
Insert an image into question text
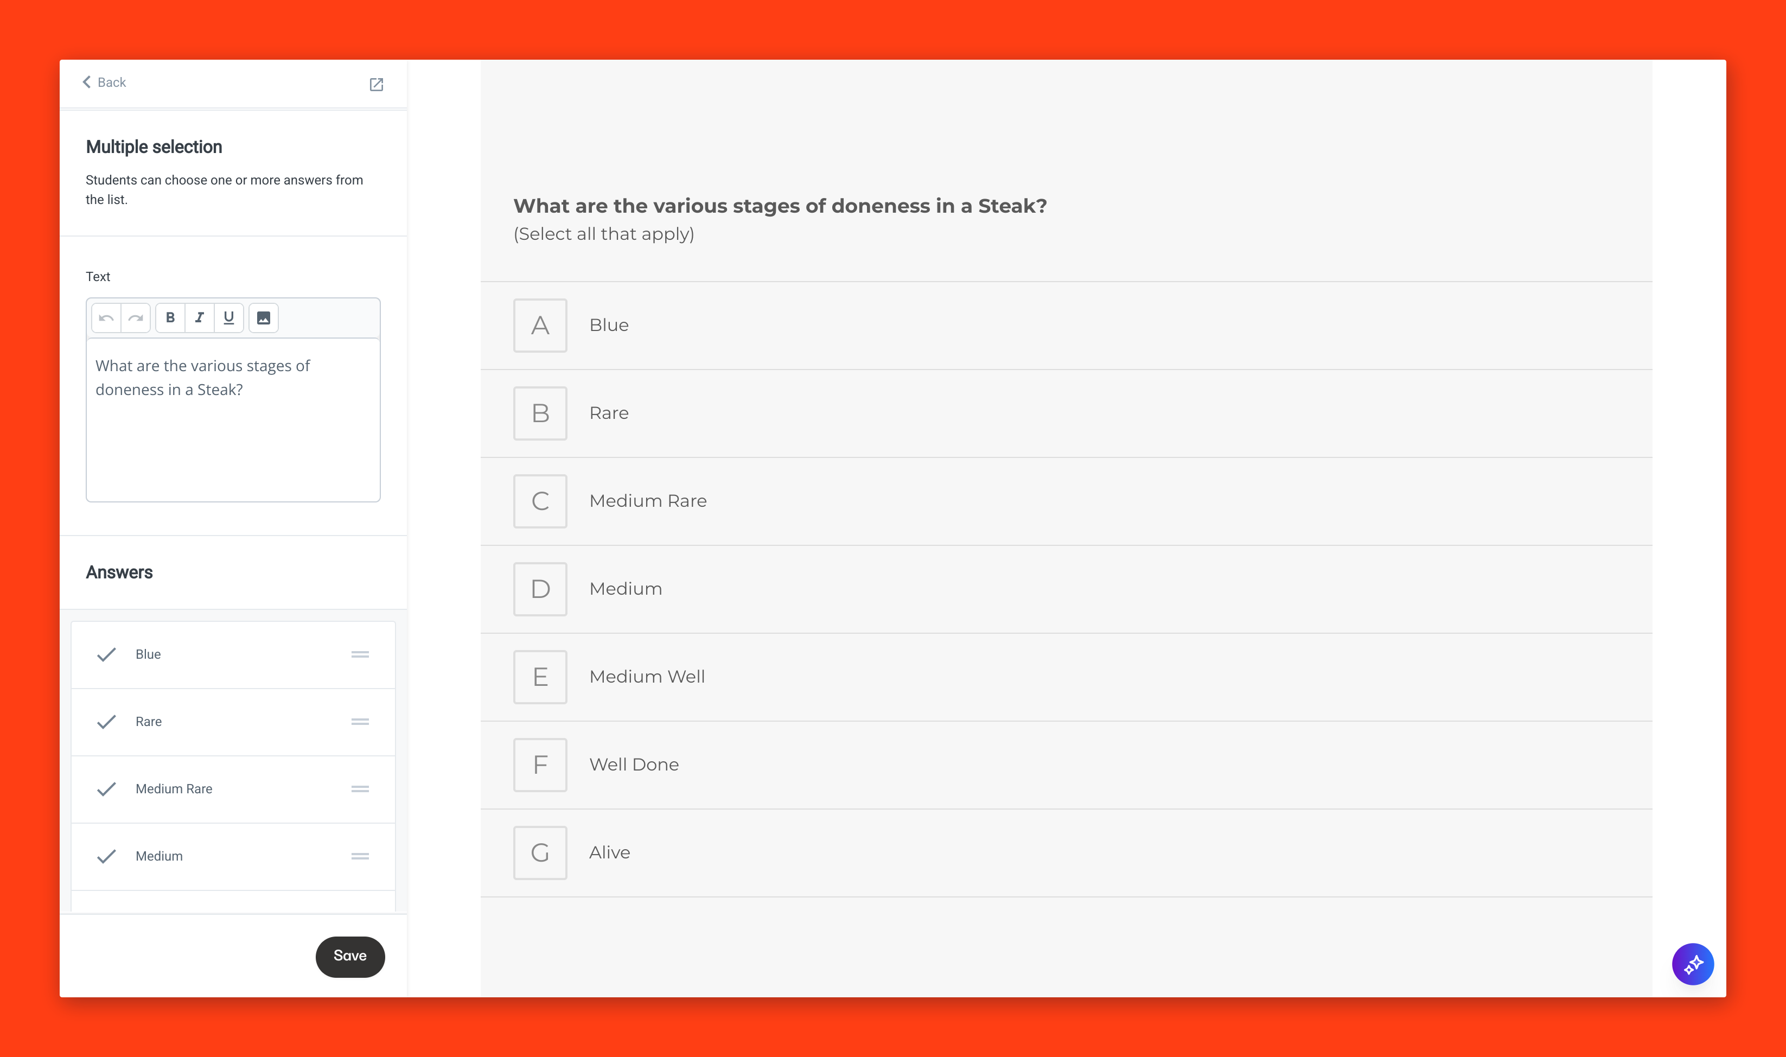pos(264,317)
